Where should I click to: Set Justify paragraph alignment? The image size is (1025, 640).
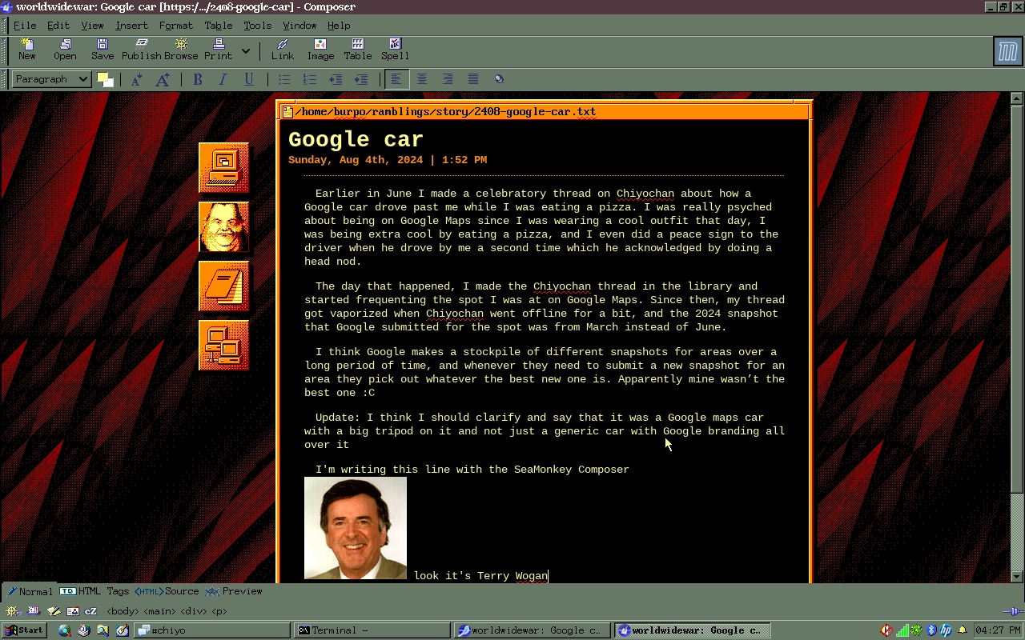(473, 79)
